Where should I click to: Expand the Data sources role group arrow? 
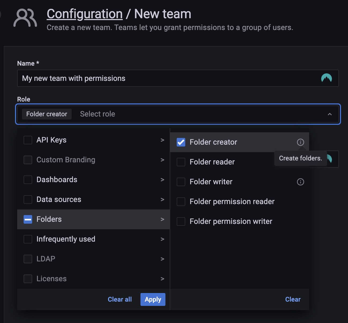tap(162, 200)
